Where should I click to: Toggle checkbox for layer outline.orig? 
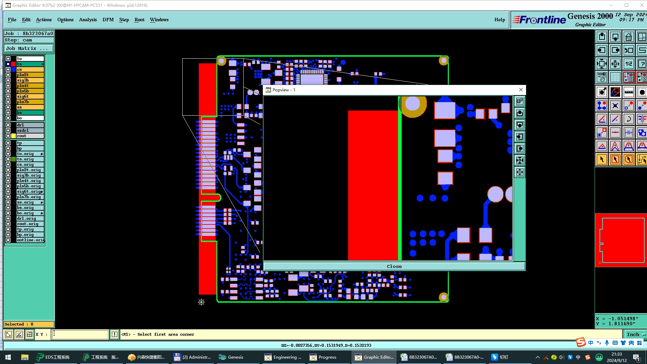(8, 240)
